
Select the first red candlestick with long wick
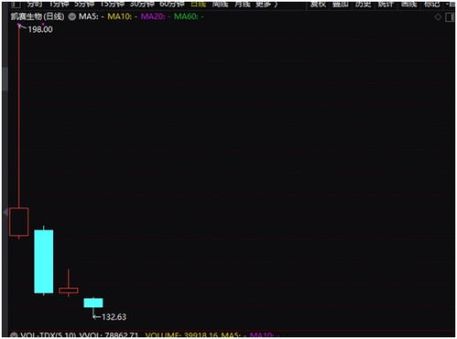(x=19, y=222)
